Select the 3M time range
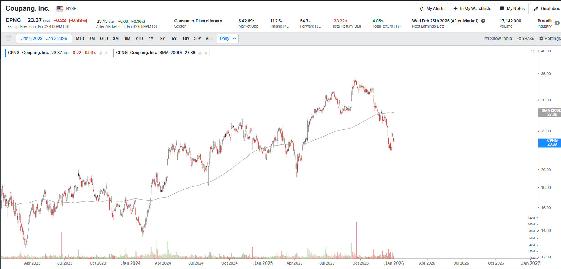Image resolution: width=561 pixels, height=269 pixels. [116, 39]
